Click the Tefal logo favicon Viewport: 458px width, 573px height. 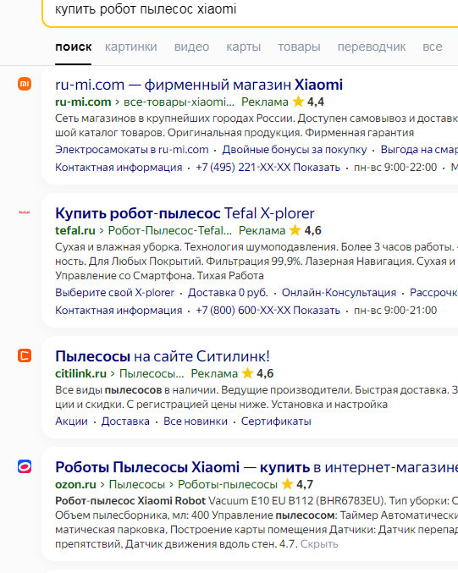[x=25, y=212]
